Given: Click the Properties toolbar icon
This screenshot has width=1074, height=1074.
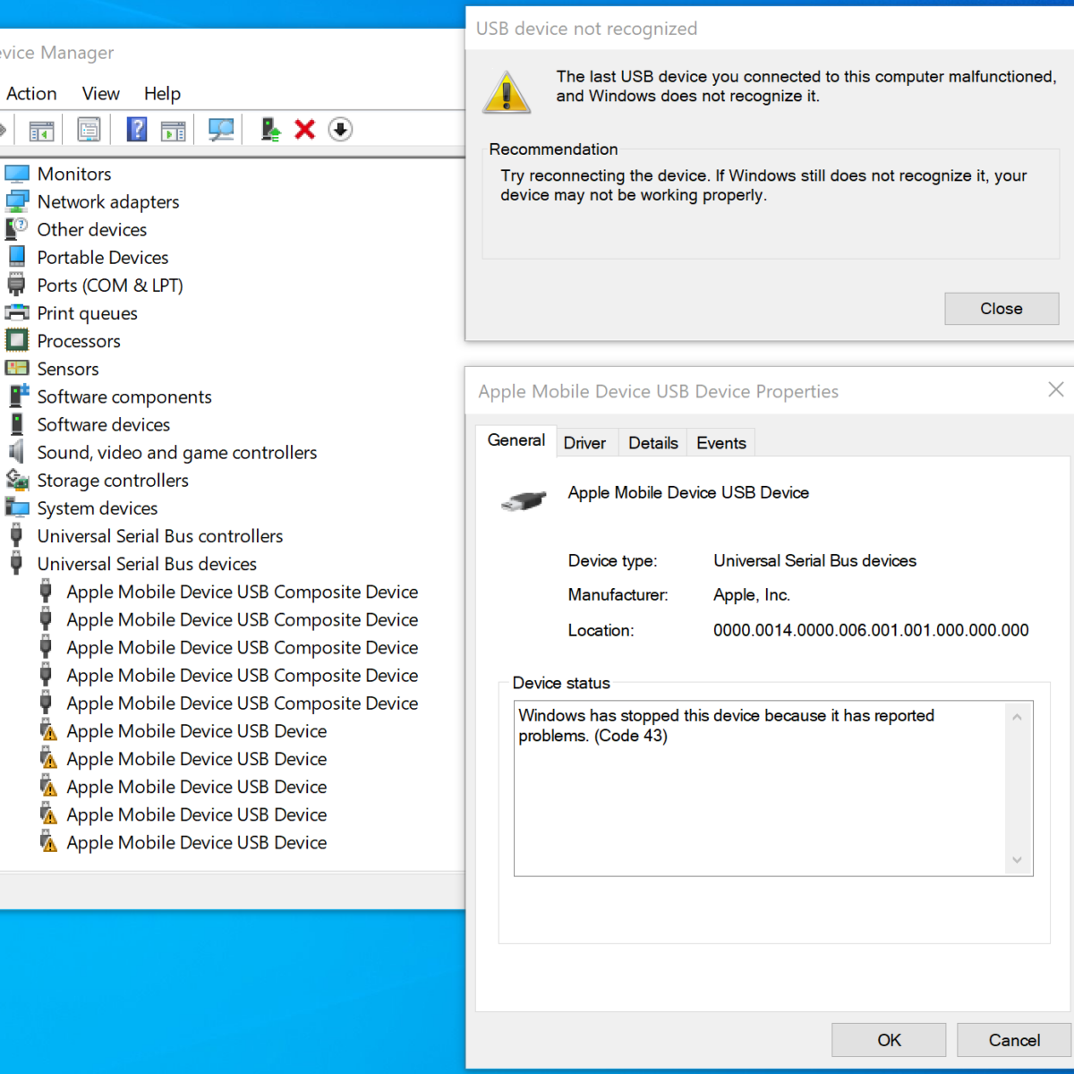Looking at the screenshot, I should click(x=89, y=130).
